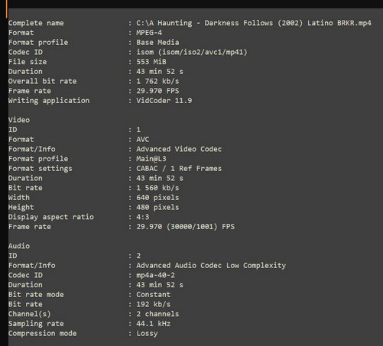Click the complete name file path text

pos(254,23)
